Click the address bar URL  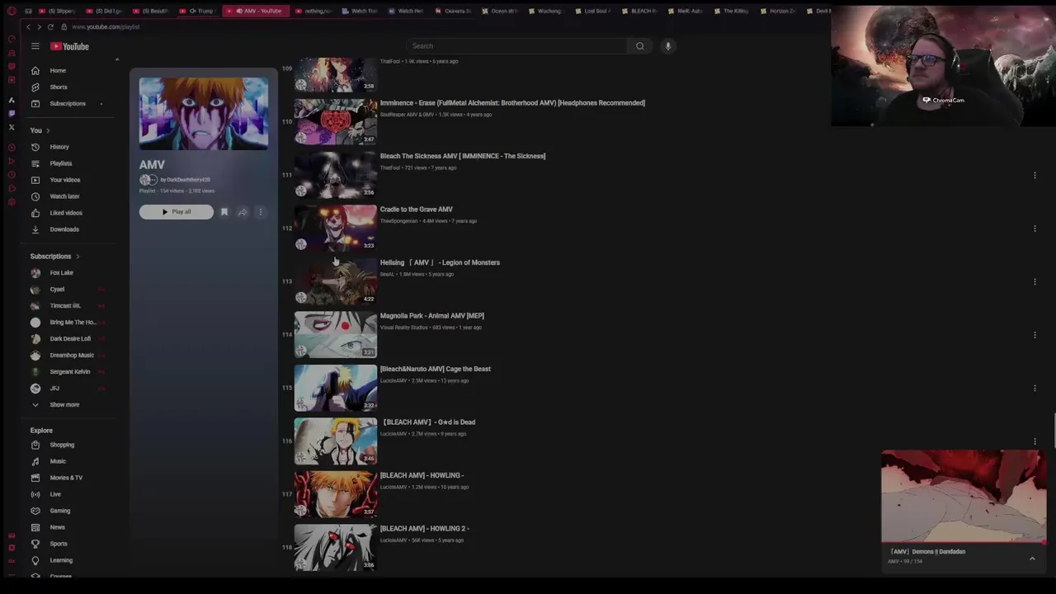coord(105,26)
